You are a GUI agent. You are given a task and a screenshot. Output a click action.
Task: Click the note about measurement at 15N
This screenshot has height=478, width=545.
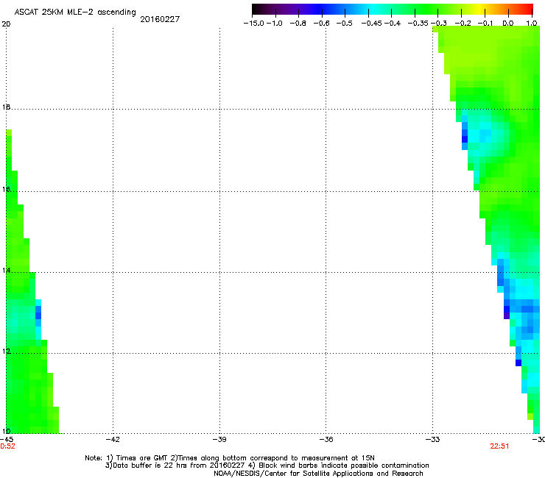[x=276, y=458]
